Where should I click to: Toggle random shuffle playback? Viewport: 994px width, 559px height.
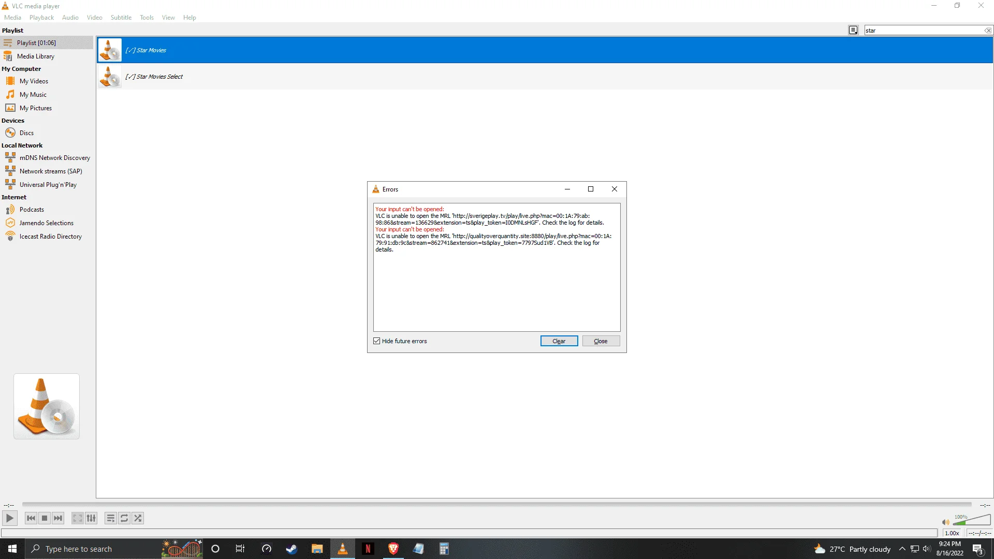coord(138,518)
